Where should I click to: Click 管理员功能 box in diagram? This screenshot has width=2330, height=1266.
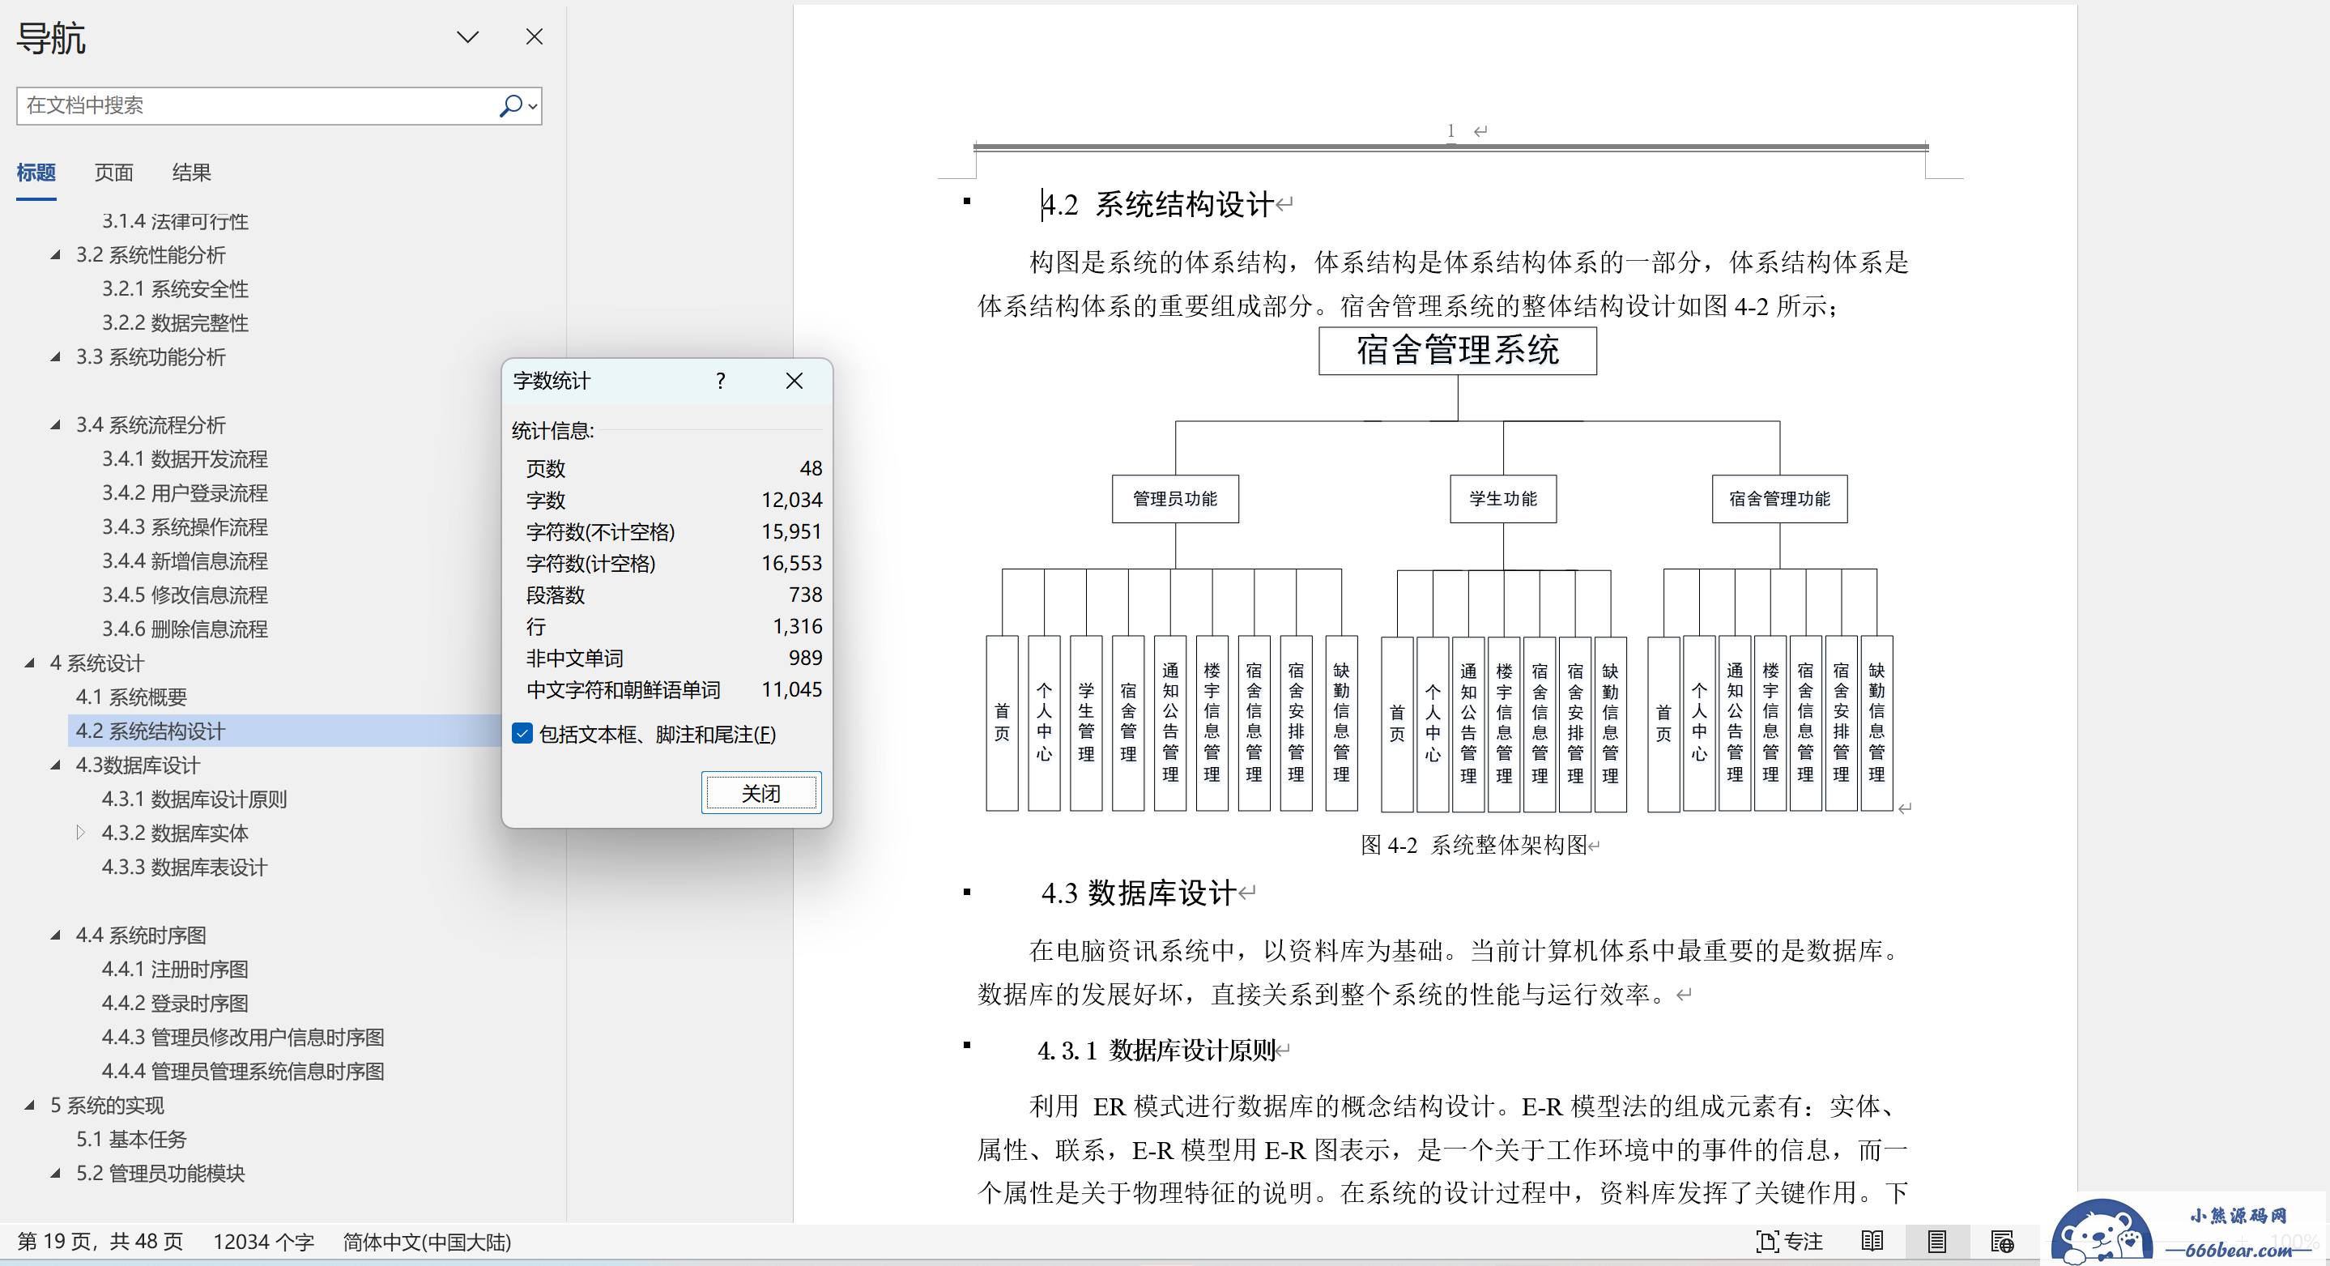(x=1175, y=499)
